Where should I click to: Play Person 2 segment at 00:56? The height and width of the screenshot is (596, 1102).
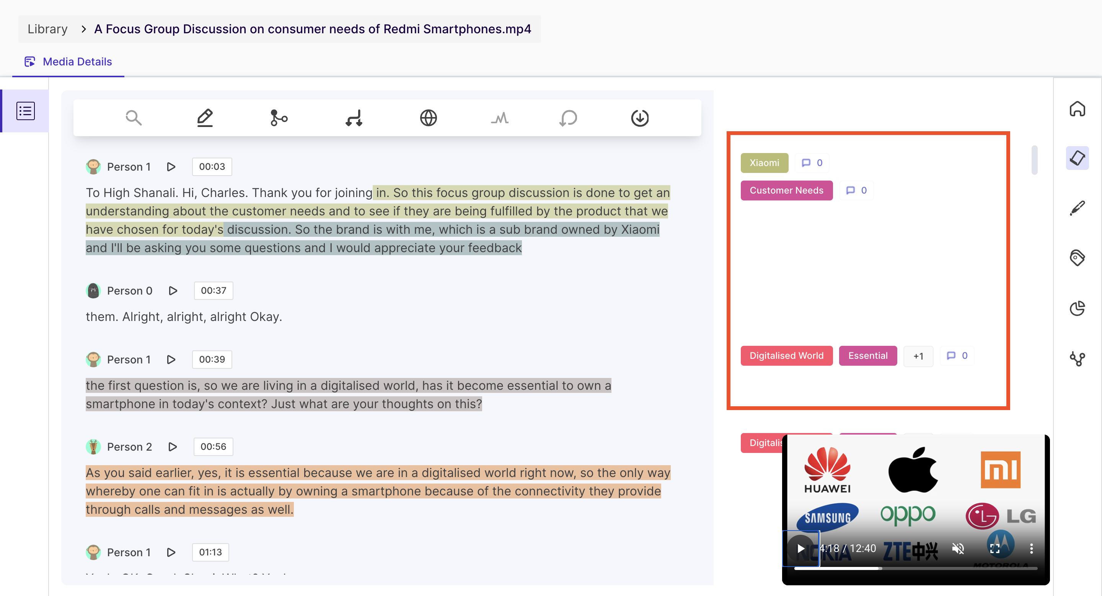point(173,447)
